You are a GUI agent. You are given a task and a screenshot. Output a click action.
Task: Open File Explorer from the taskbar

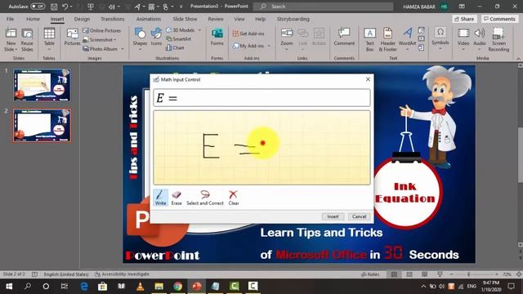coord(159,287)
